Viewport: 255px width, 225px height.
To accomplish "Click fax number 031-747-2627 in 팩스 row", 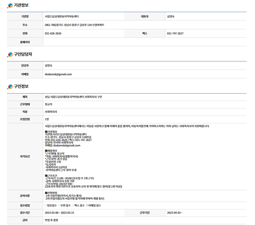I will 175,33.
